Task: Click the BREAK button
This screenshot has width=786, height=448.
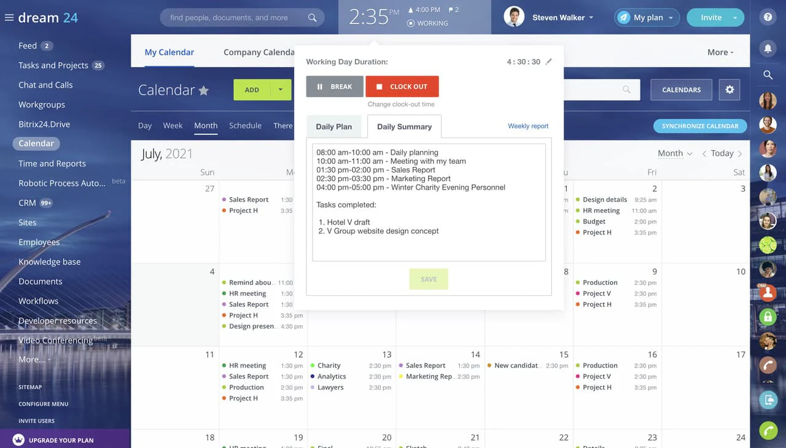Action: tap(335, 87)
